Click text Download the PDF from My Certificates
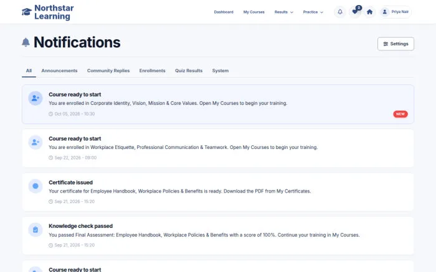 click(267, 191)
